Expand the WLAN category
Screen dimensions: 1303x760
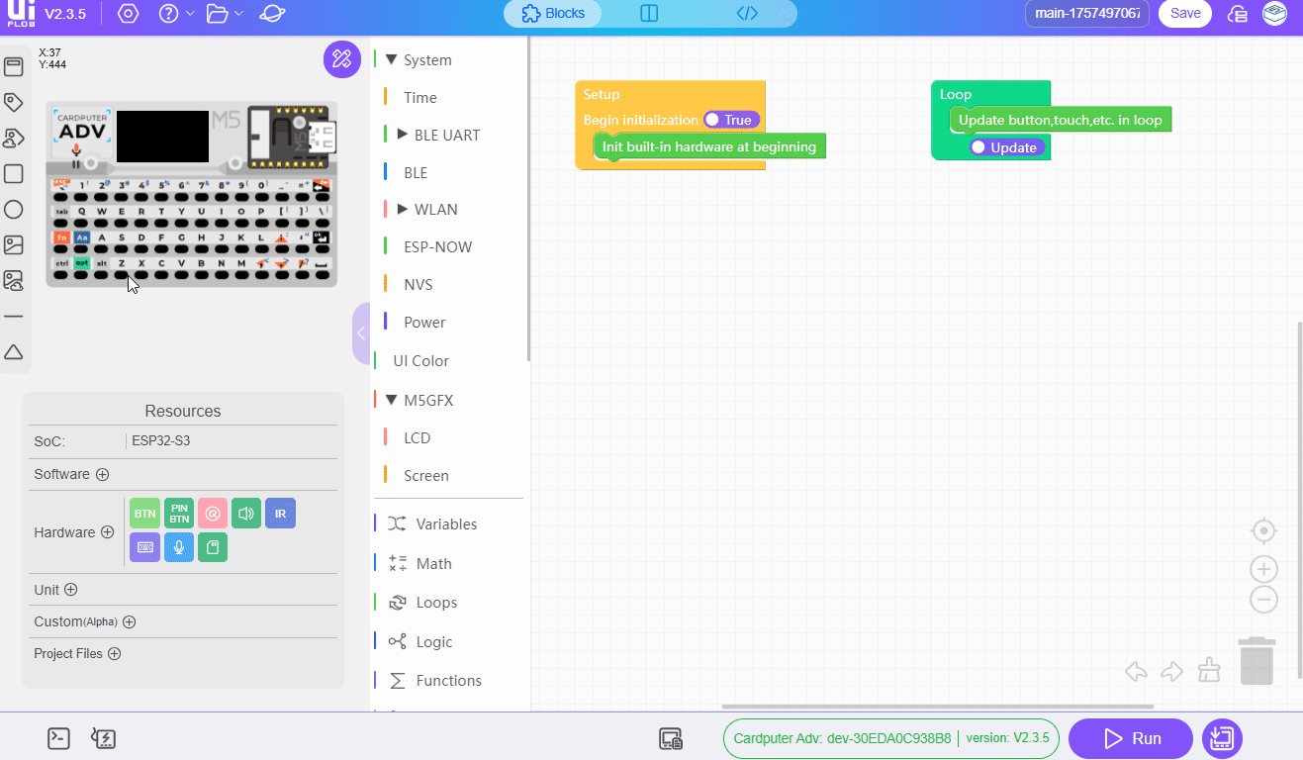coord(402,209)
